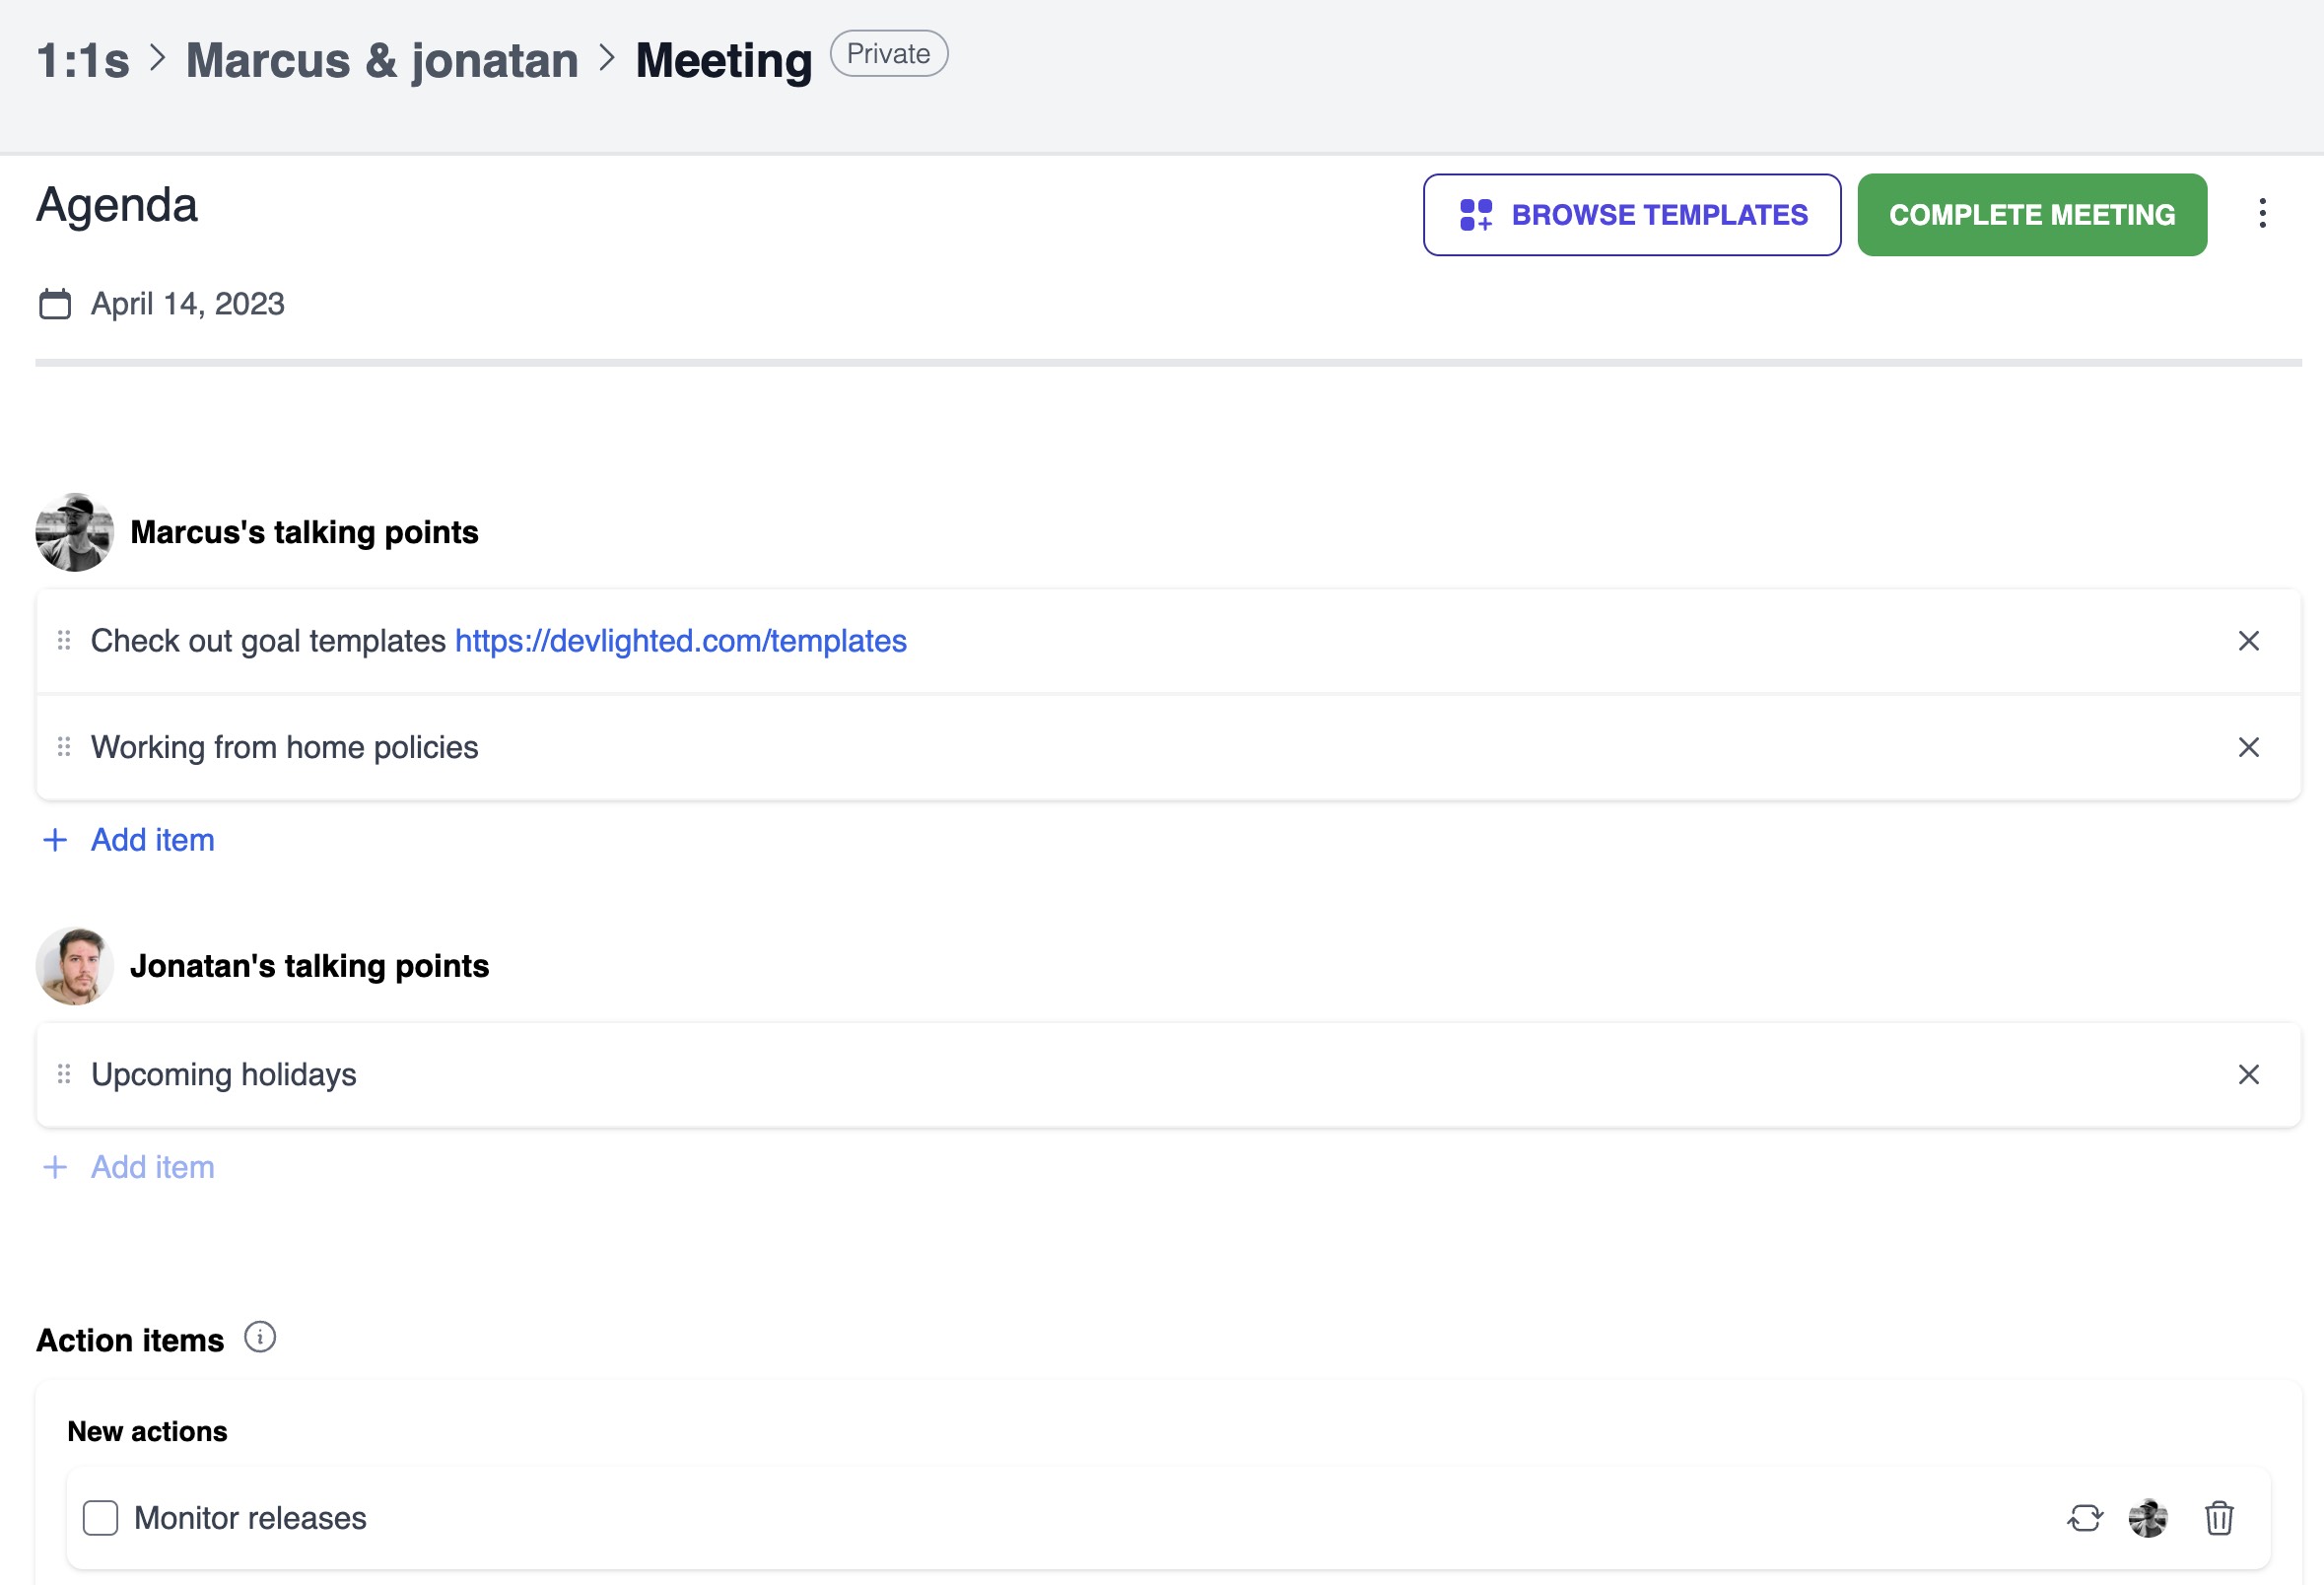Click the calendar icon beside April 14

55,304
